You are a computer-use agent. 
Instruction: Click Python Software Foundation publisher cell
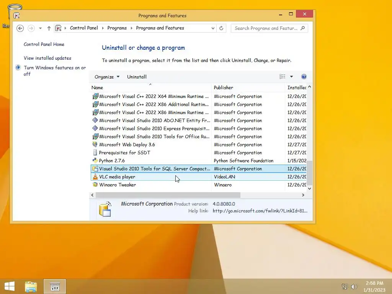(243, 161)
